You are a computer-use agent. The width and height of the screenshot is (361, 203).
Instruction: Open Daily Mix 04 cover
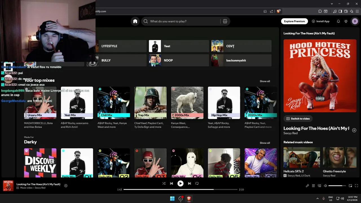point(187,163)
